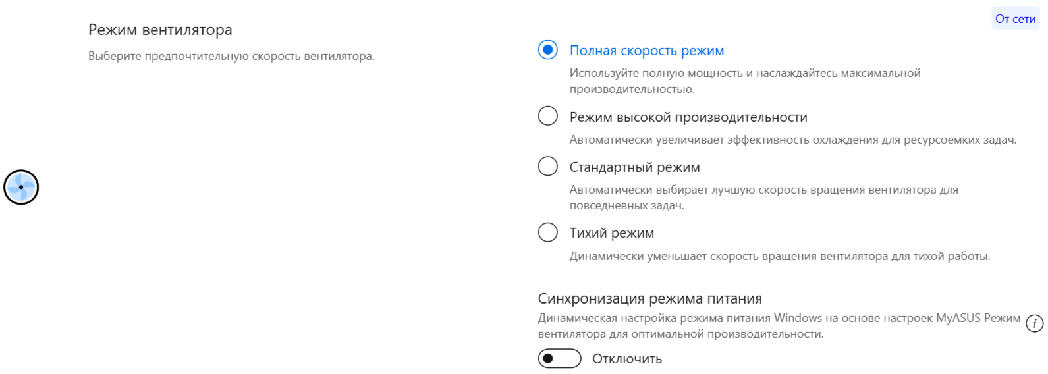Click the "Отключить" text beside the switch
Screen dimensions: 1048x374
coord(626,359)
